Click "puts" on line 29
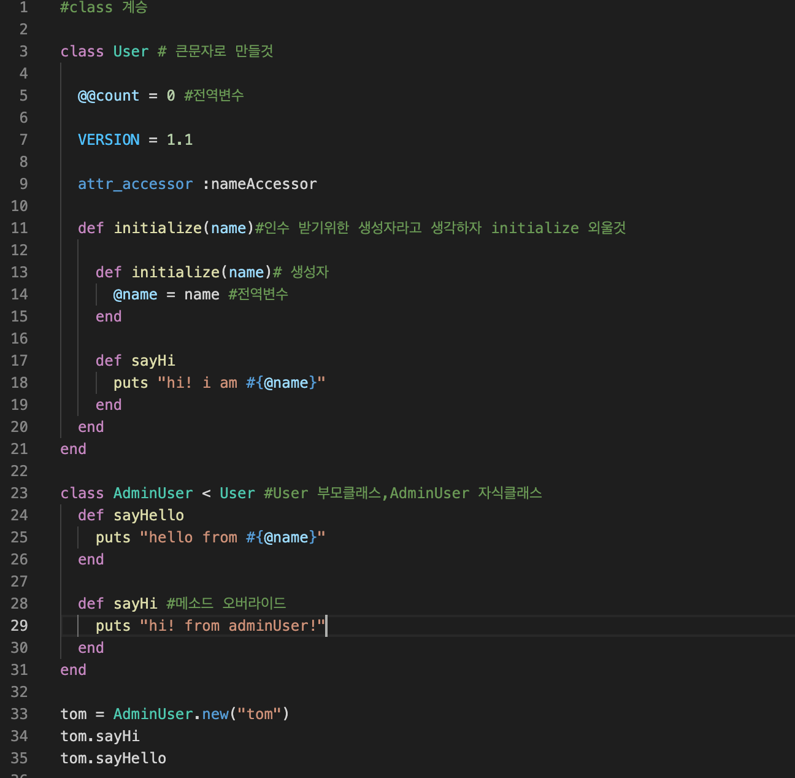The height and width of the screenshot is (778, 795). click(113, 626)
